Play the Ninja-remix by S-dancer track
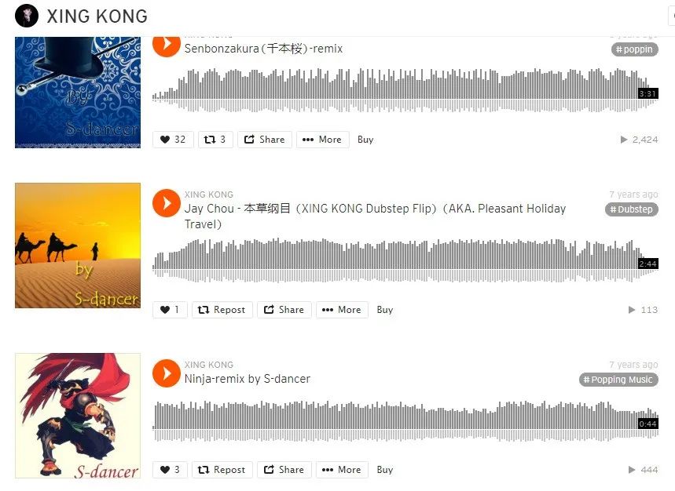Viewport: 675px width, 491px height. coord(166,373)
